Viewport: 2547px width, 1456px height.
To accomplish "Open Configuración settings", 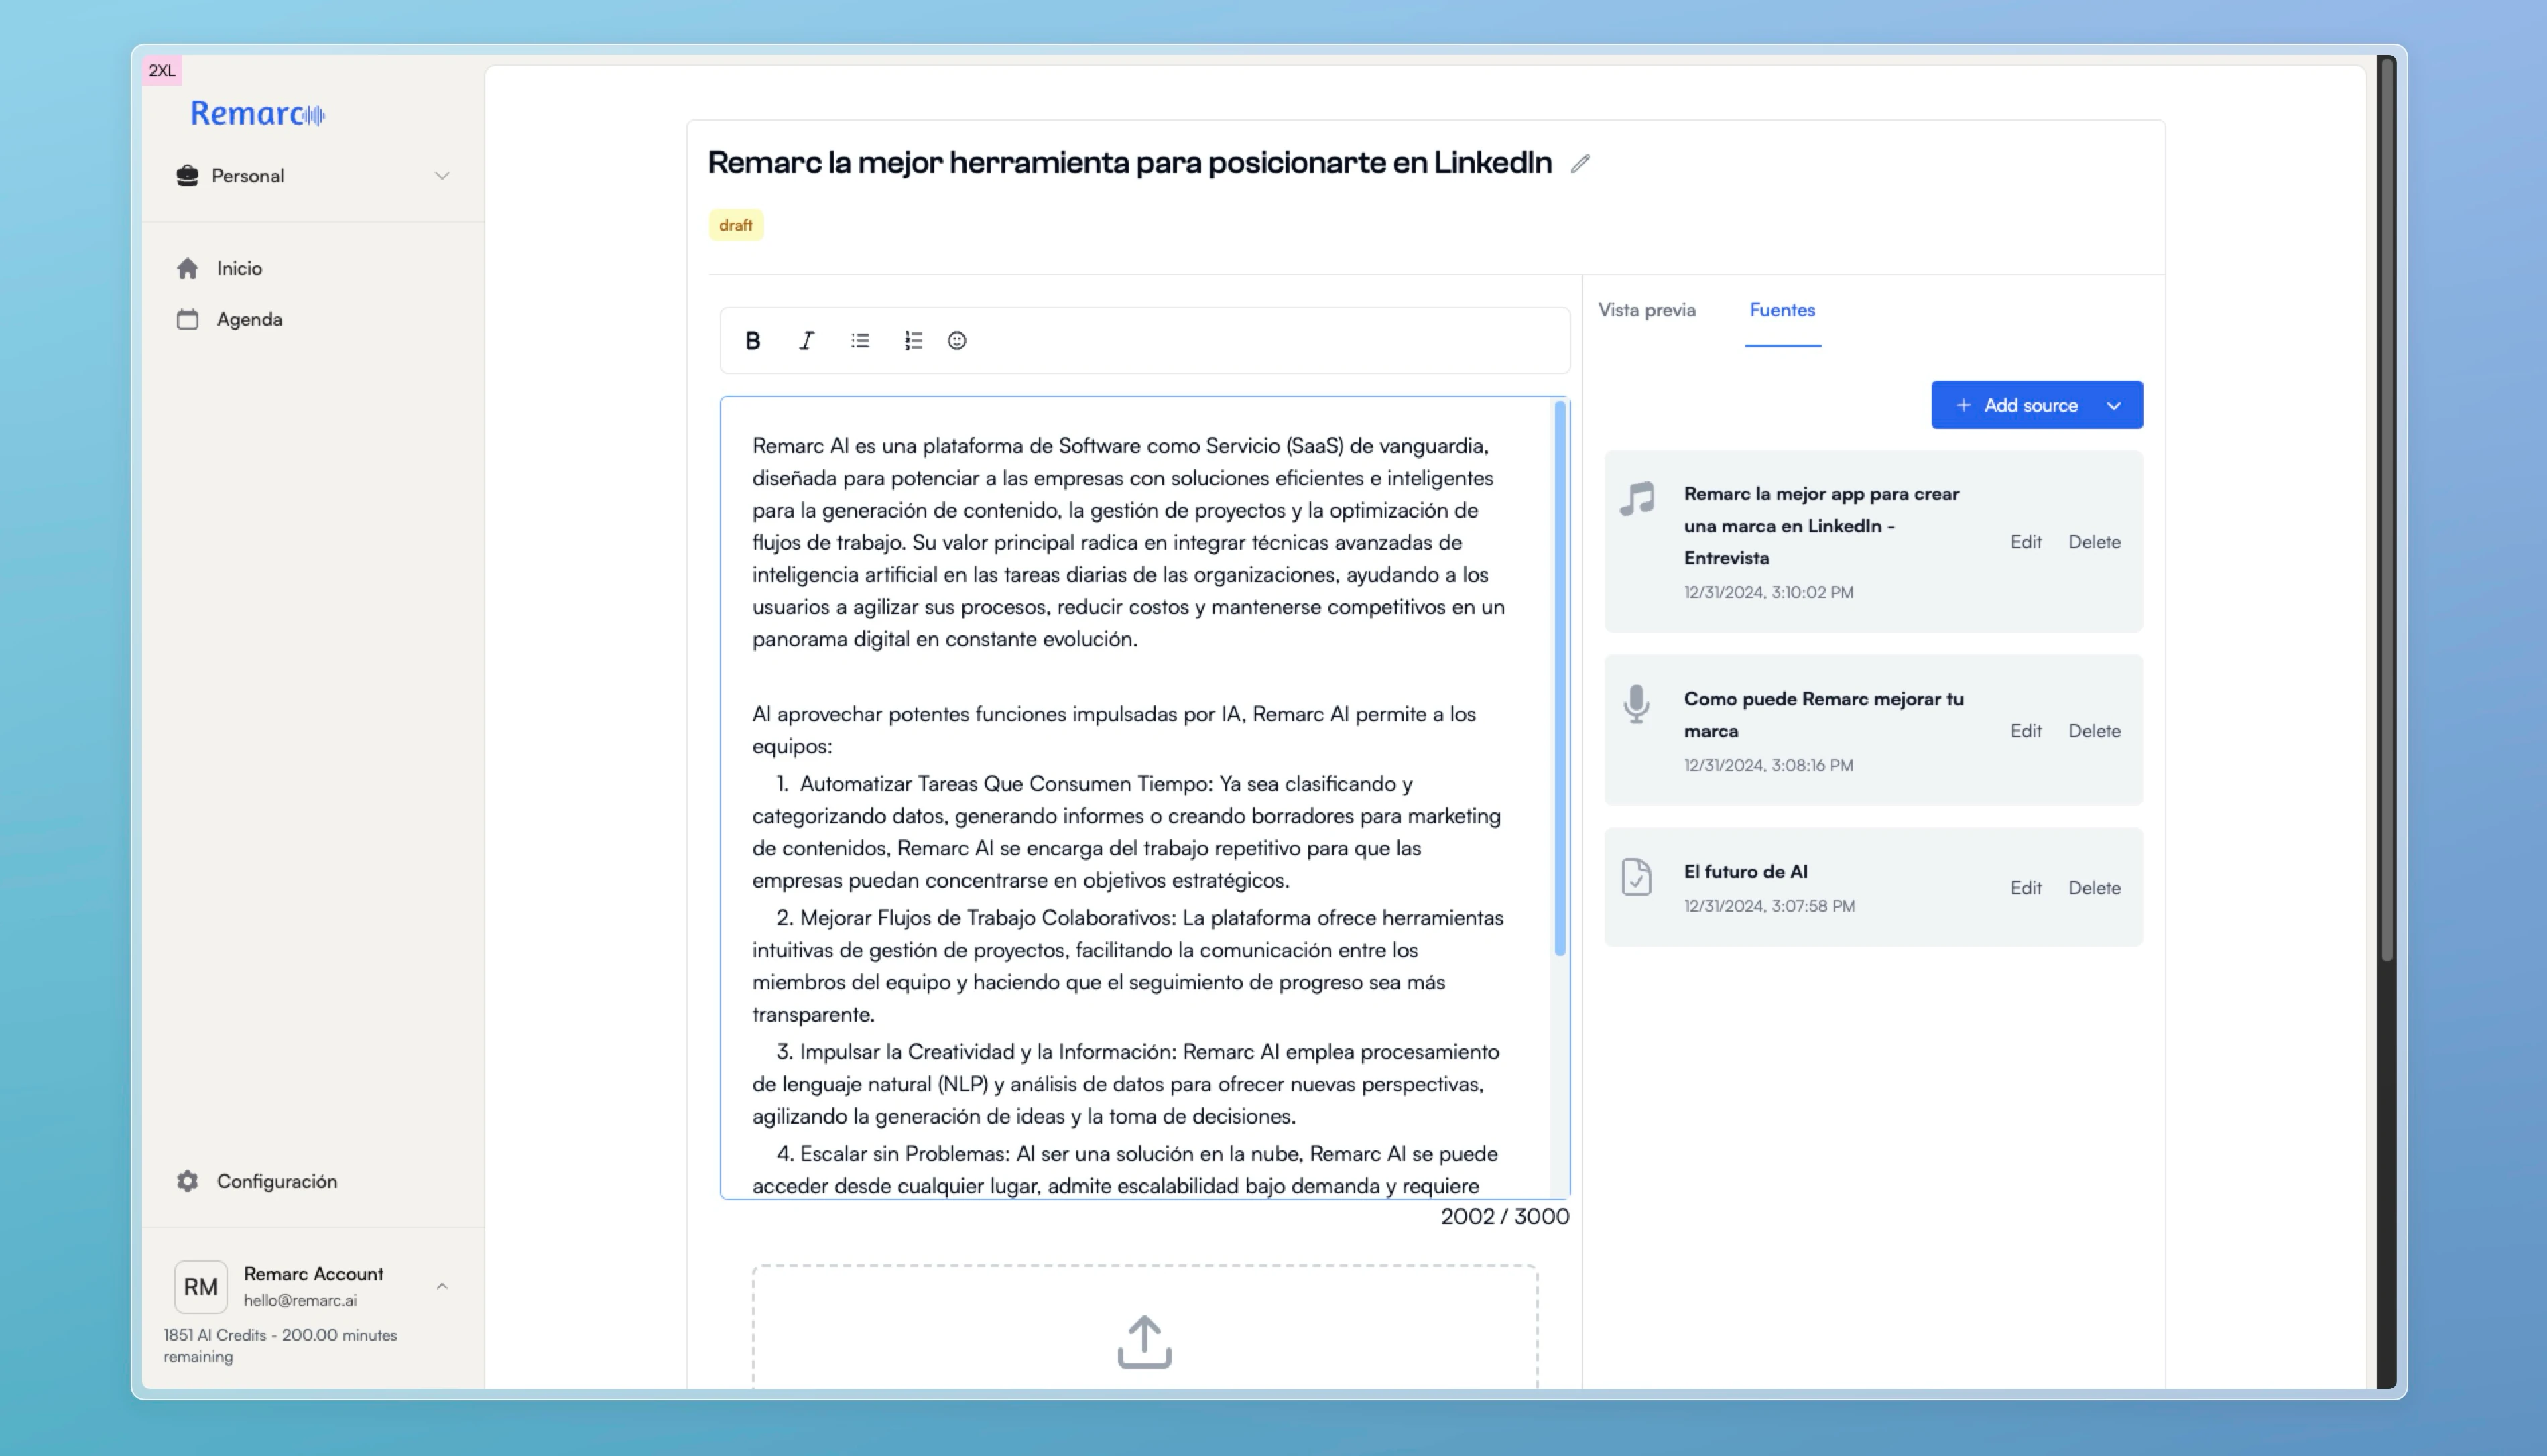I will coord(276,1181).
